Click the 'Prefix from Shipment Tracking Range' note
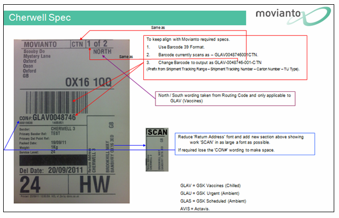339x218 pixels. 223,69
